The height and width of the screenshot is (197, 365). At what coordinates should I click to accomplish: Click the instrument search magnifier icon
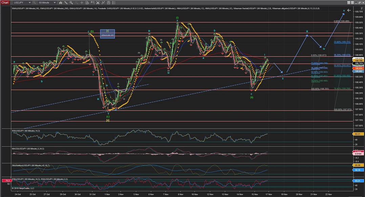click(34, 2)
